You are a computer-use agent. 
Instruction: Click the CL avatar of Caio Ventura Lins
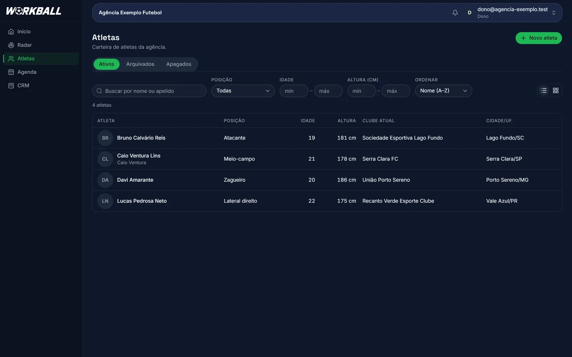pyautogui.click(x=105, y=159)
